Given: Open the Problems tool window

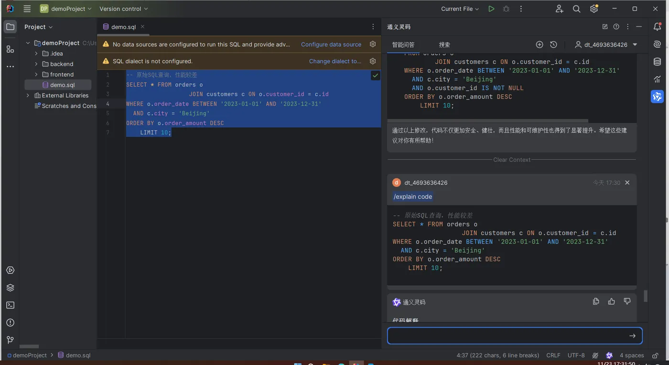Looking at the screenshot, I should click(x=10, y=322).
